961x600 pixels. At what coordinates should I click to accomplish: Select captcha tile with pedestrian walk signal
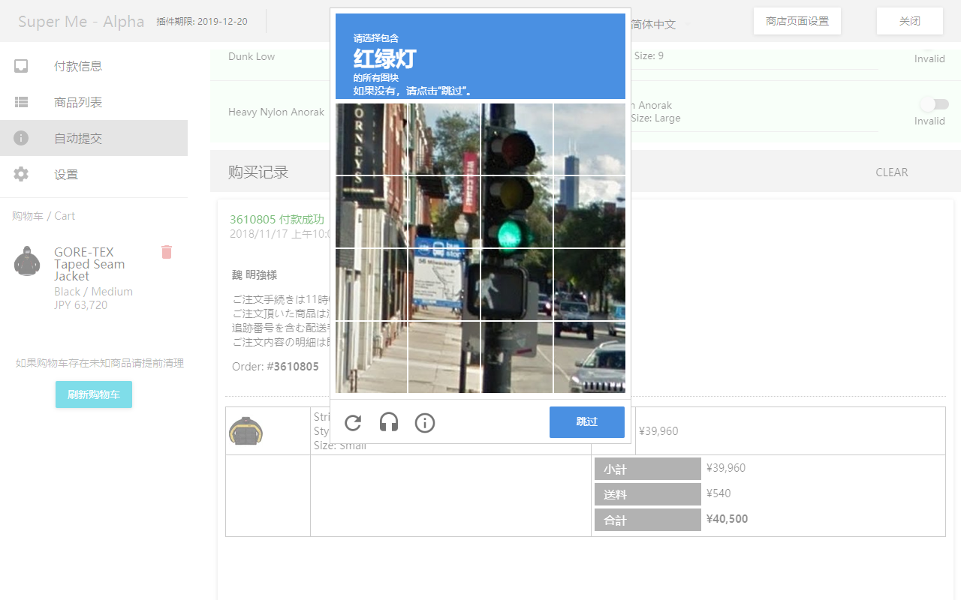tap(517, 284)
